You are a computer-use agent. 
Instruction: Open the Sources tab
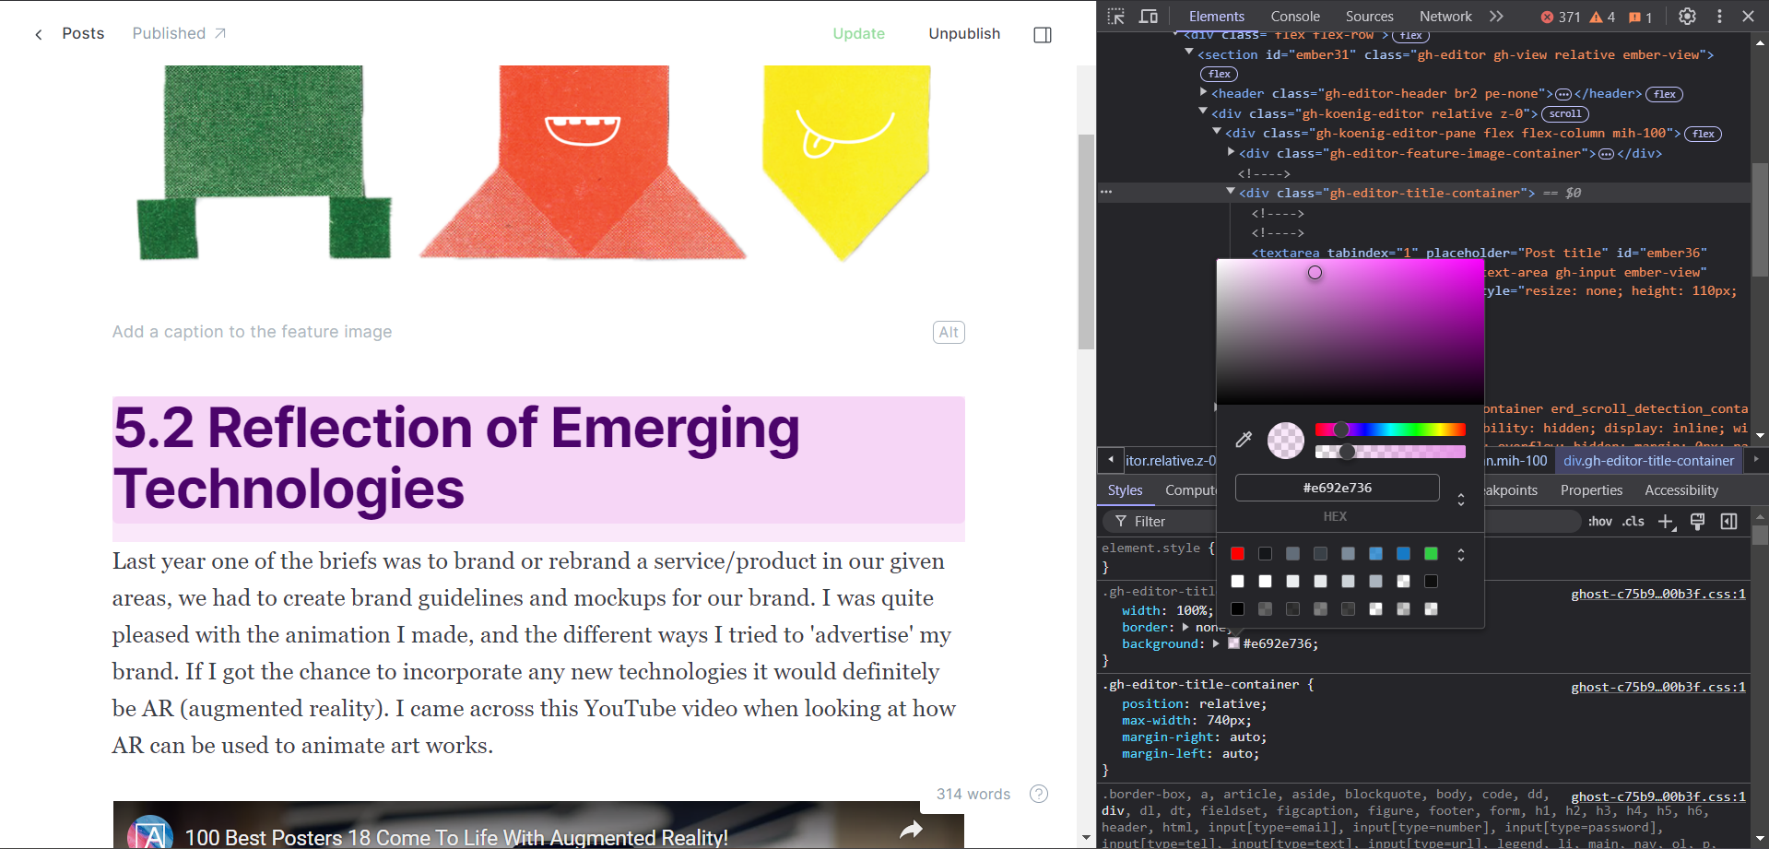(1369, 17)
